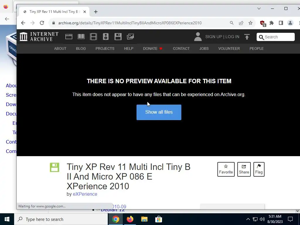Click the Chrome address bar URL
300x225 pixels.
click(130, 23)
